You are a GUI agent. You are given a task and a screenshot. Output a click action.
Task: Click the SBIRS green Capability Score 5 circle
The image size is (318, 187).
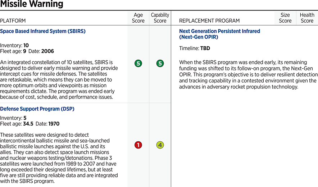(x=160, y=64)
